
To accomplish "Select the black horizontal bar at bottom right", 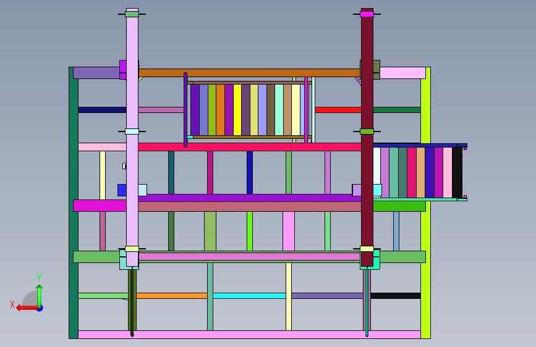I will (396, 296).
